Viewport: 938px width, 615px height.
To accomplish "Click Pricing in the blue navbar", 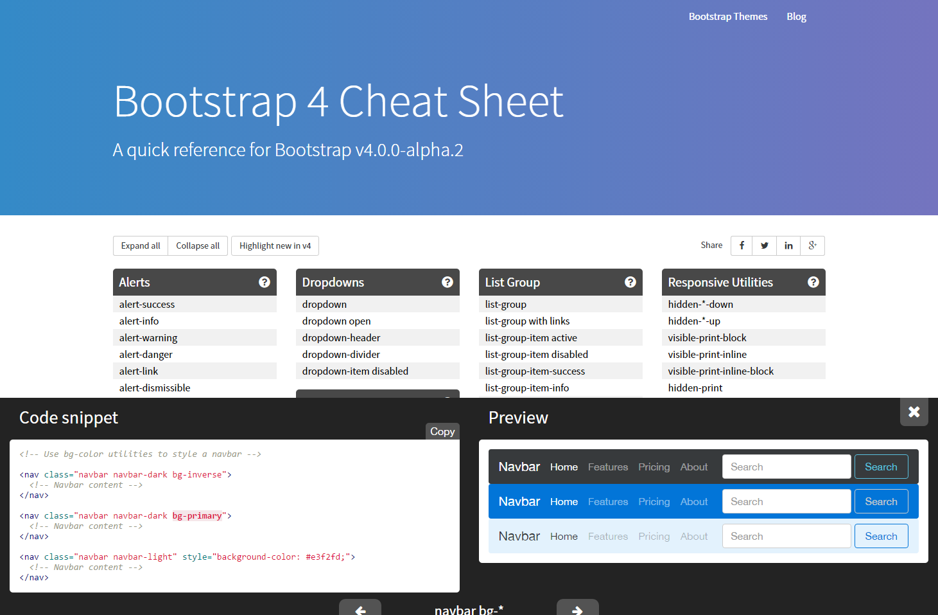I will click(x=654, y=502).
